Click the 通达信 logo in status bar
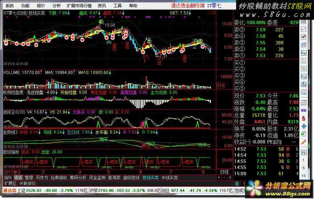314x199 pixels. pyautogui.click(x=10, y=190)
